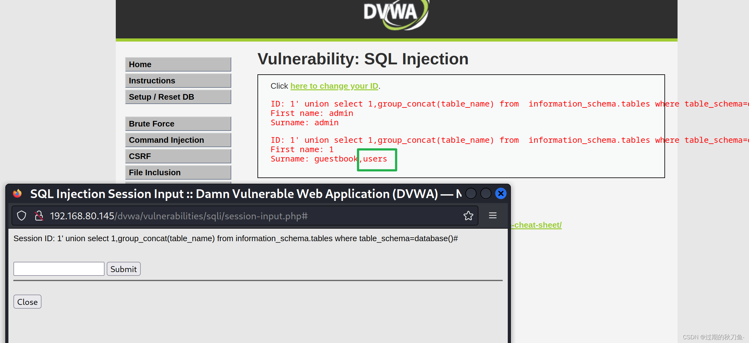Click the 'here to change your ID' link
Image resolution: width=749 pixels, height=343 pixels.
pos(334,86)
